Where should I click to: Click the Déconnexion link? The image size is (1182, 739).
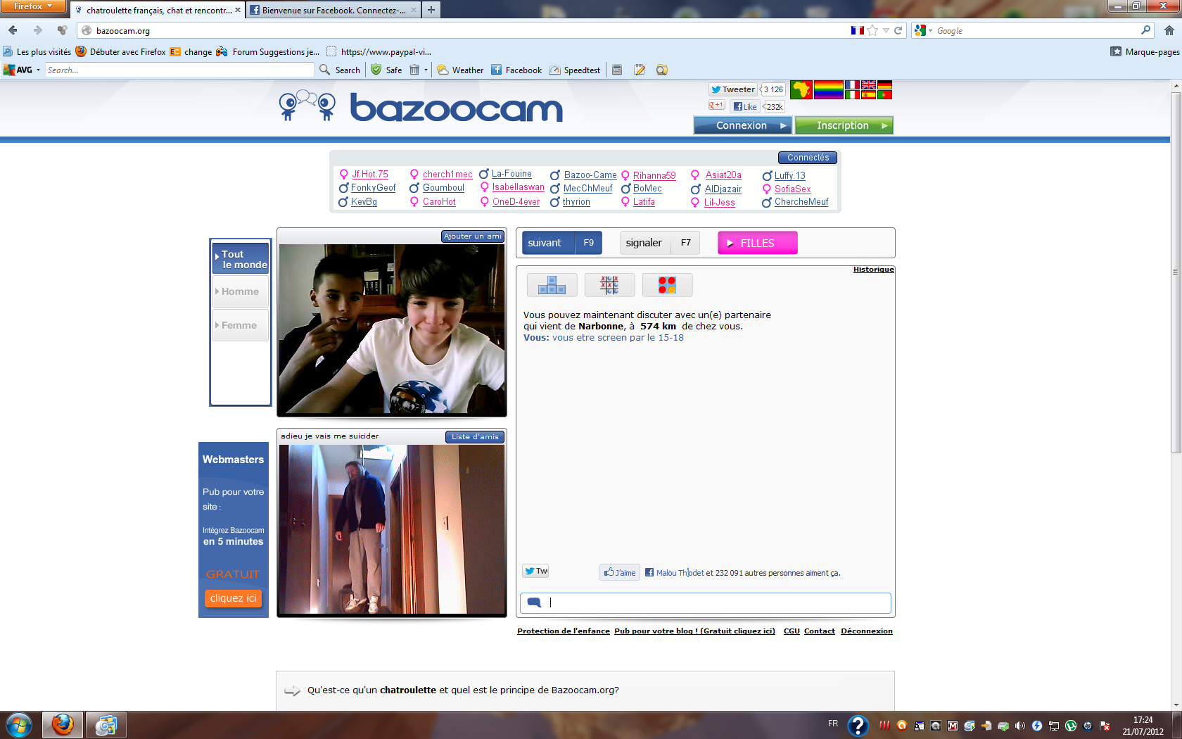point(867,631)
